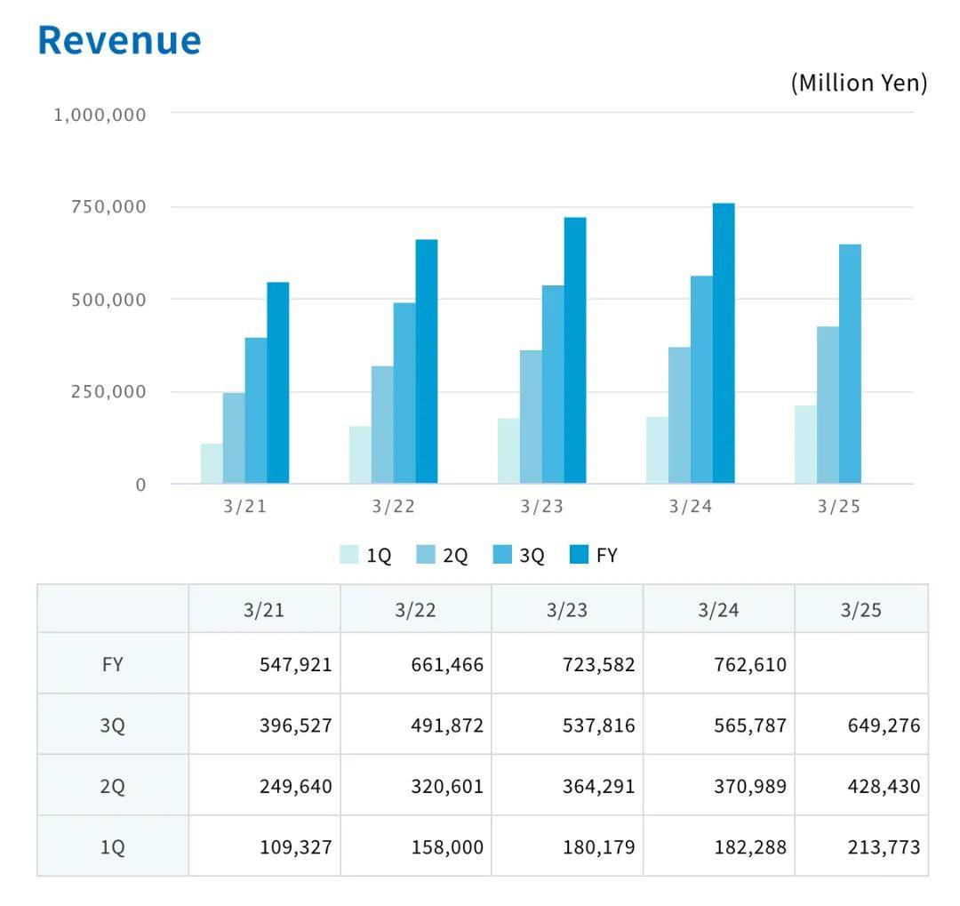
Task: Select the 1Q row header in table
Action: pyautogui.click(x=113, y=847)
